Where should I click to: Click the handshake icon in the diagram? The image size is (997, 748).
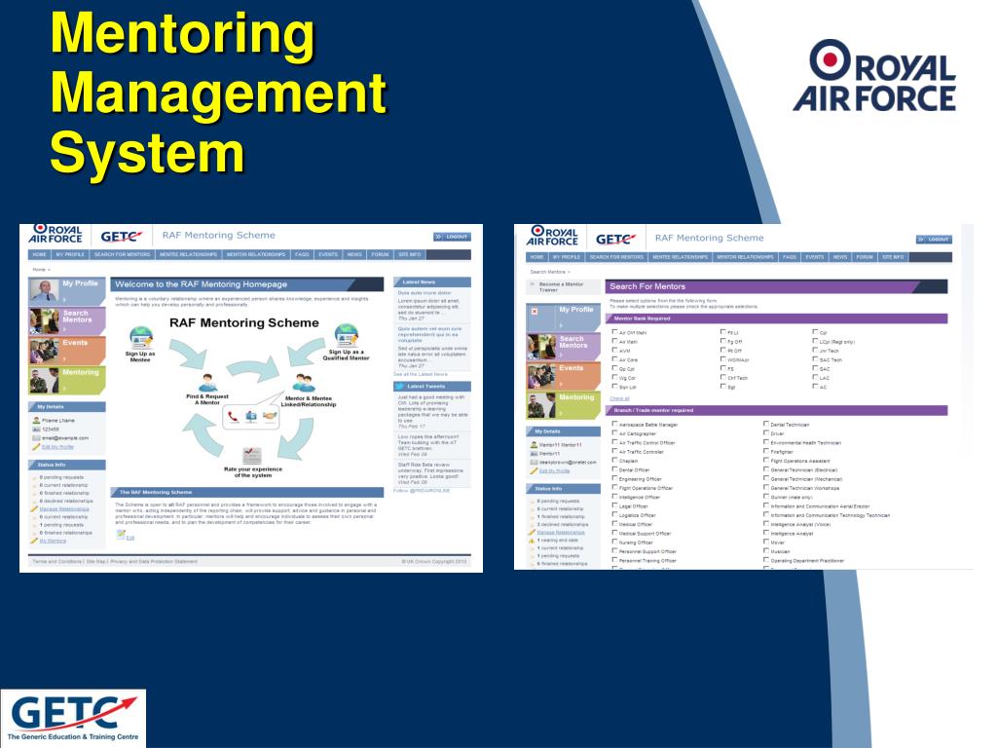click(x=270, y=417)
